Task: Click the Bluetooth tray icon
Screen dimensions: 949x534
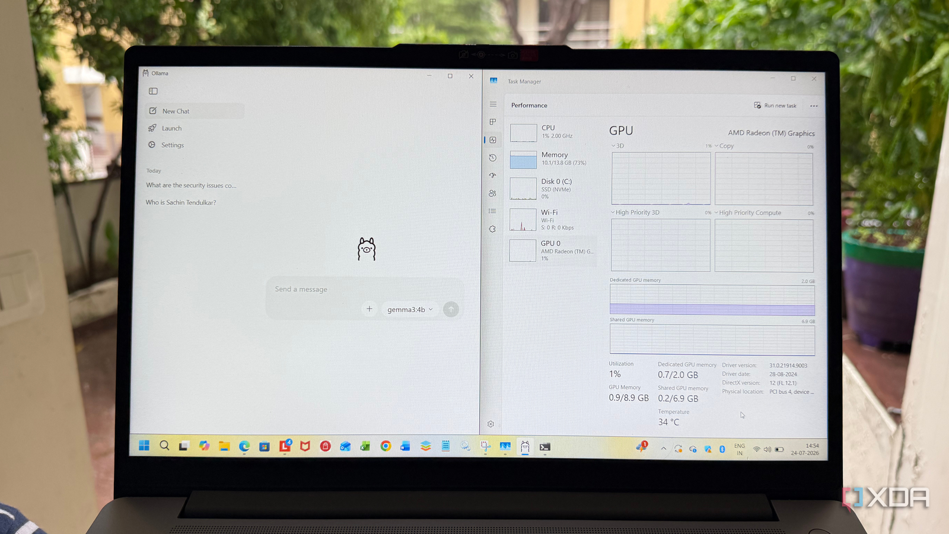Action: click(x=722, y=449)
